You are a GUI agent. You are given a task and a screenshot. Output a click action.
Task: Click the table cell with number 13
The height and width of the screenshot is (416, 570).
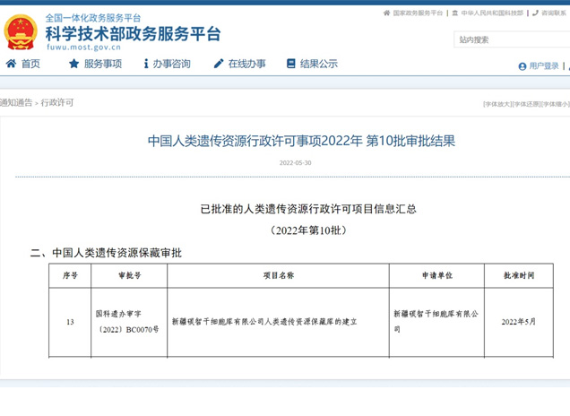pos(70,322)
